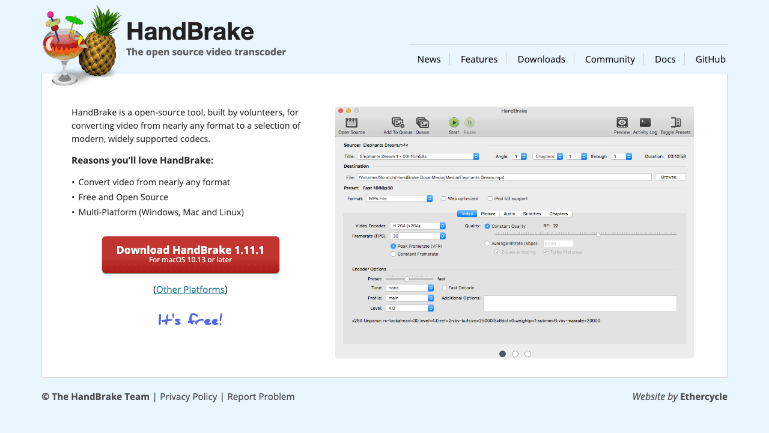Screen dimensions: 769x433
Task: Open the Level 4.0 dropdown
Action: pos(410,308)
